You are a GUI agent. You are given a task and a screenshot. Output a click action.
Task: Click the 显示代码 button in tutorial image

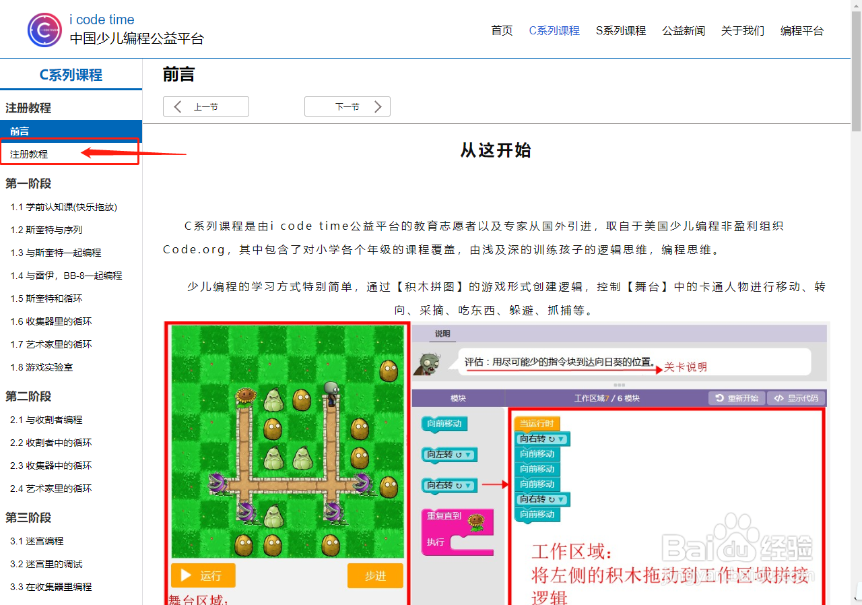796,398
